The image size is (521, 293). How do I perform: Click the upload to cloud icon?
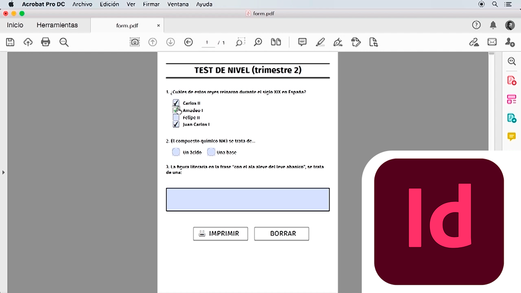click(x=28, y=42)
